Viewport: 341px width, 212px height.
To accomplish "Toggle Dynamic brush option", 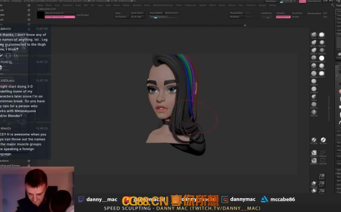I will (281, 13).
